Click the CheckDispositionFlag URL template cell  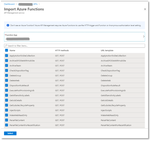pyautogui.click(x=110, y=71)
